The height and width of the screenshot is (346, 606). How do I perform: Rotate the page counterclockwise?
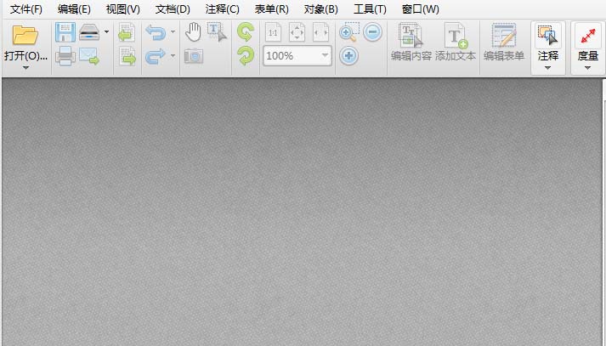pyautogui.click(x=246, y=33)
